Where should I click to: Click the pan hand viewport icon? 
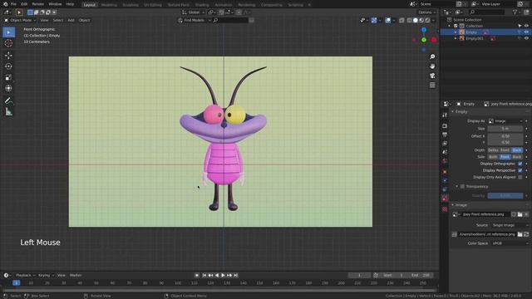(432, 66)
